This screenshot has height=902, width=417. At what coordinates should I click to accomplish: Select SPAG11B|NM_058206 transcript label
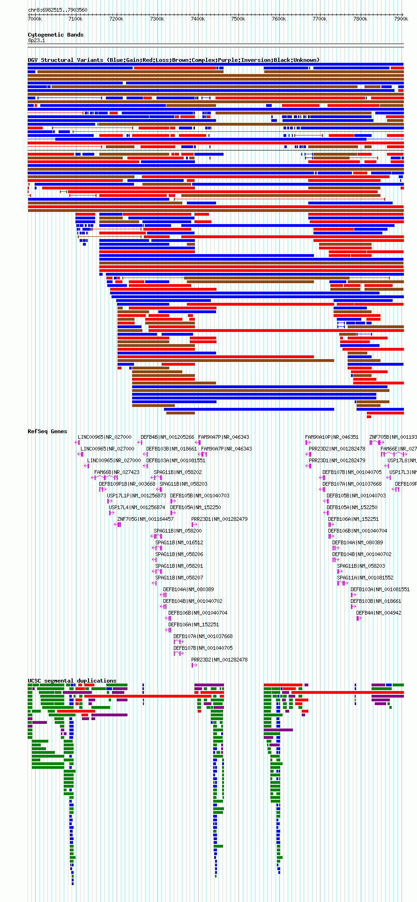[179, 554]
